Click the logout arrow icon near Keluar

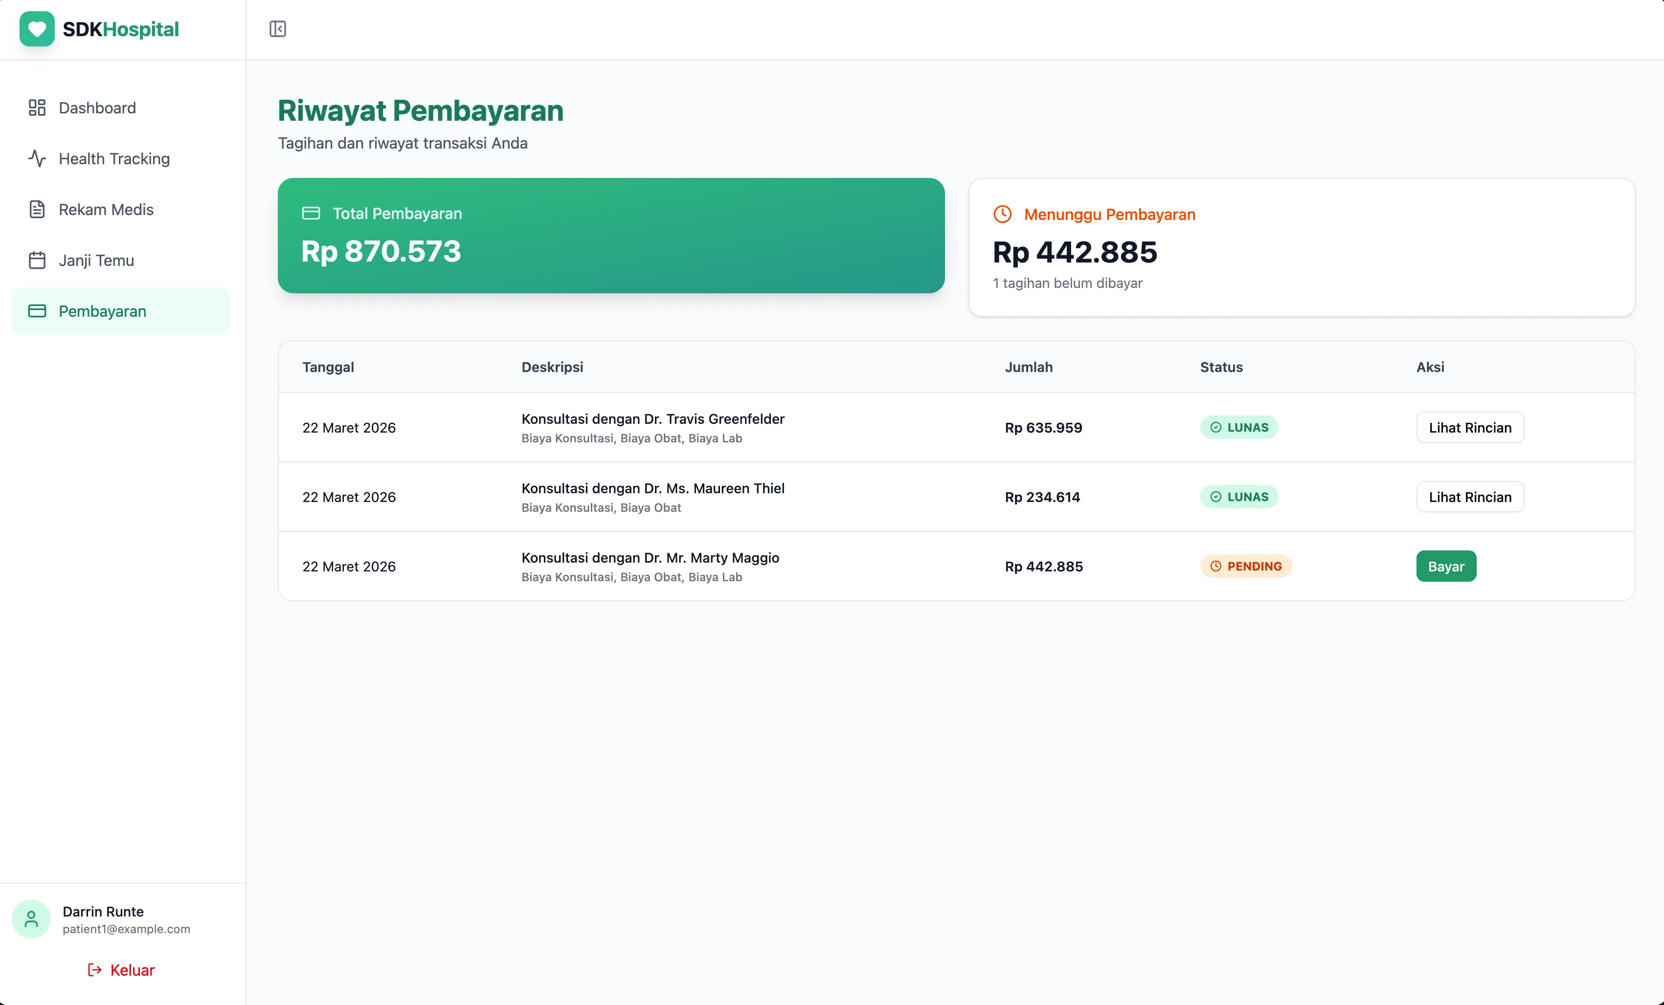[94, 970]
